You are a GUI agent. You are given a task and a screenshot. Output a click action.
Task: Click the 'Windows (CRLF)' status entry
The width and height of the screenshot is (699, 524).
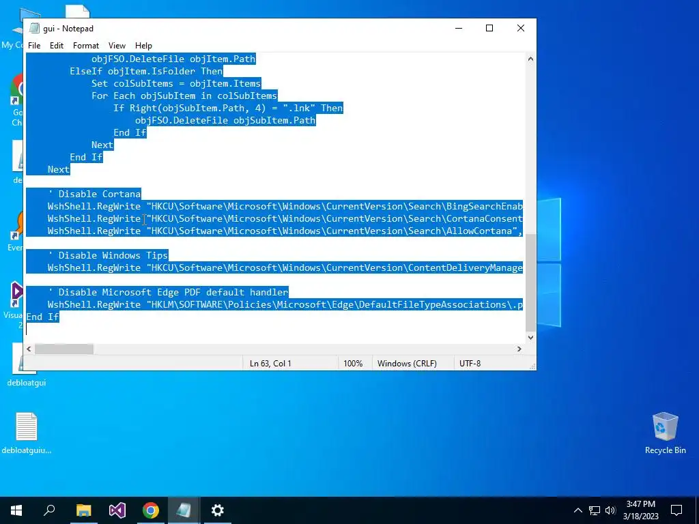407,364
